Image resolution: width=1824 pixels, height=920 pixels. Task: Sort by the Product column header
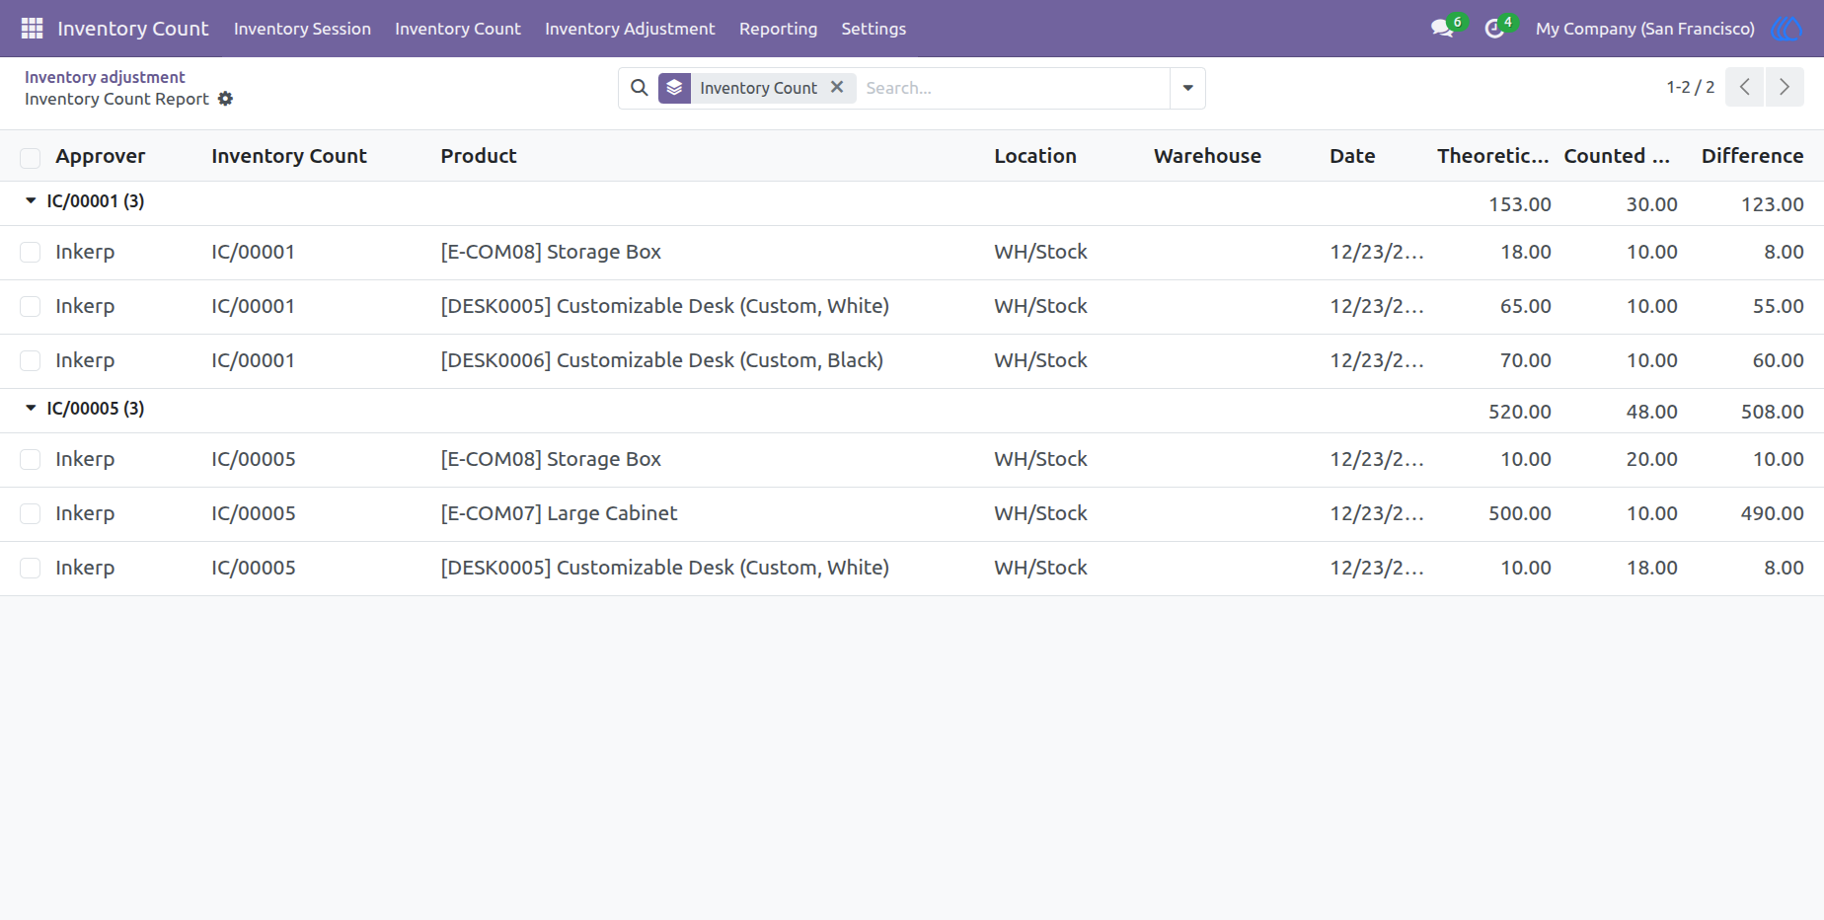click(479, 156)
